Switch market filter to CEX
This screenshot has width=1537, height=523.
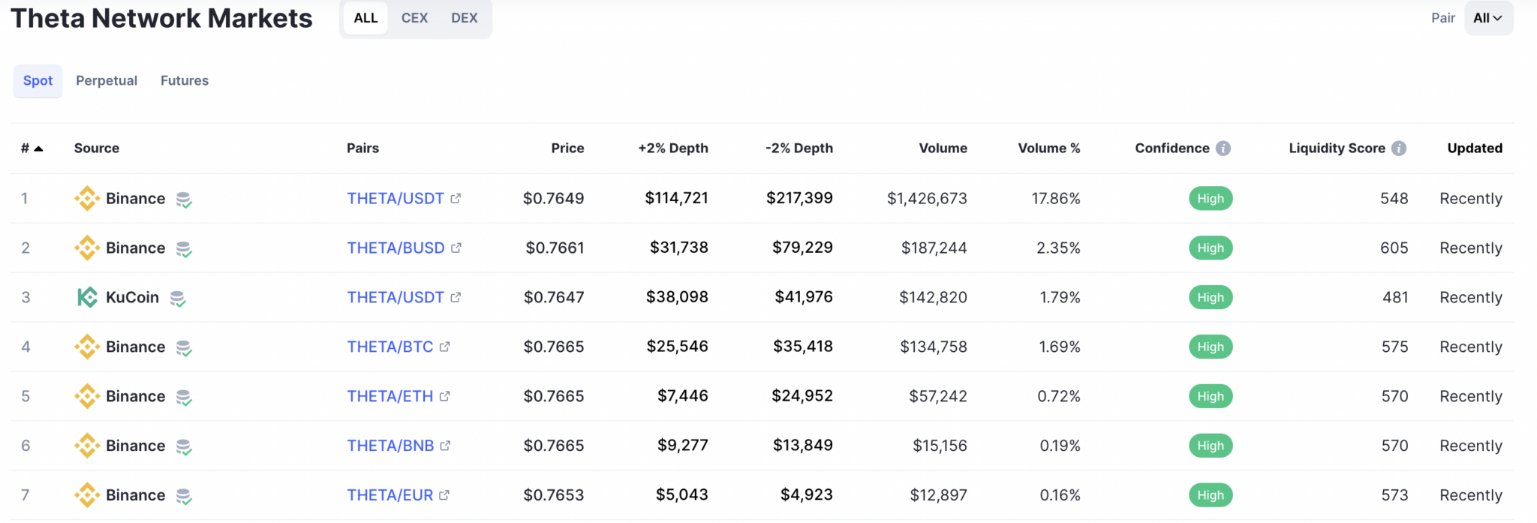[x=414, y=18]
